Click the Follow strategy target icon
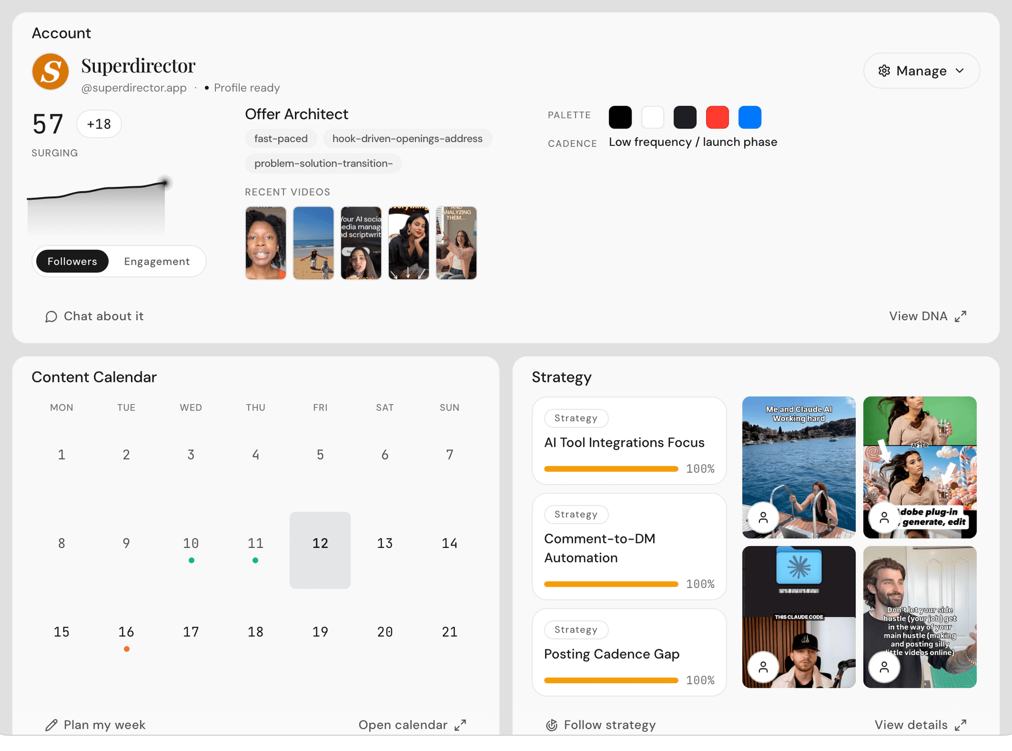This screenshot has width=1012, height=751. pos(551,725)
